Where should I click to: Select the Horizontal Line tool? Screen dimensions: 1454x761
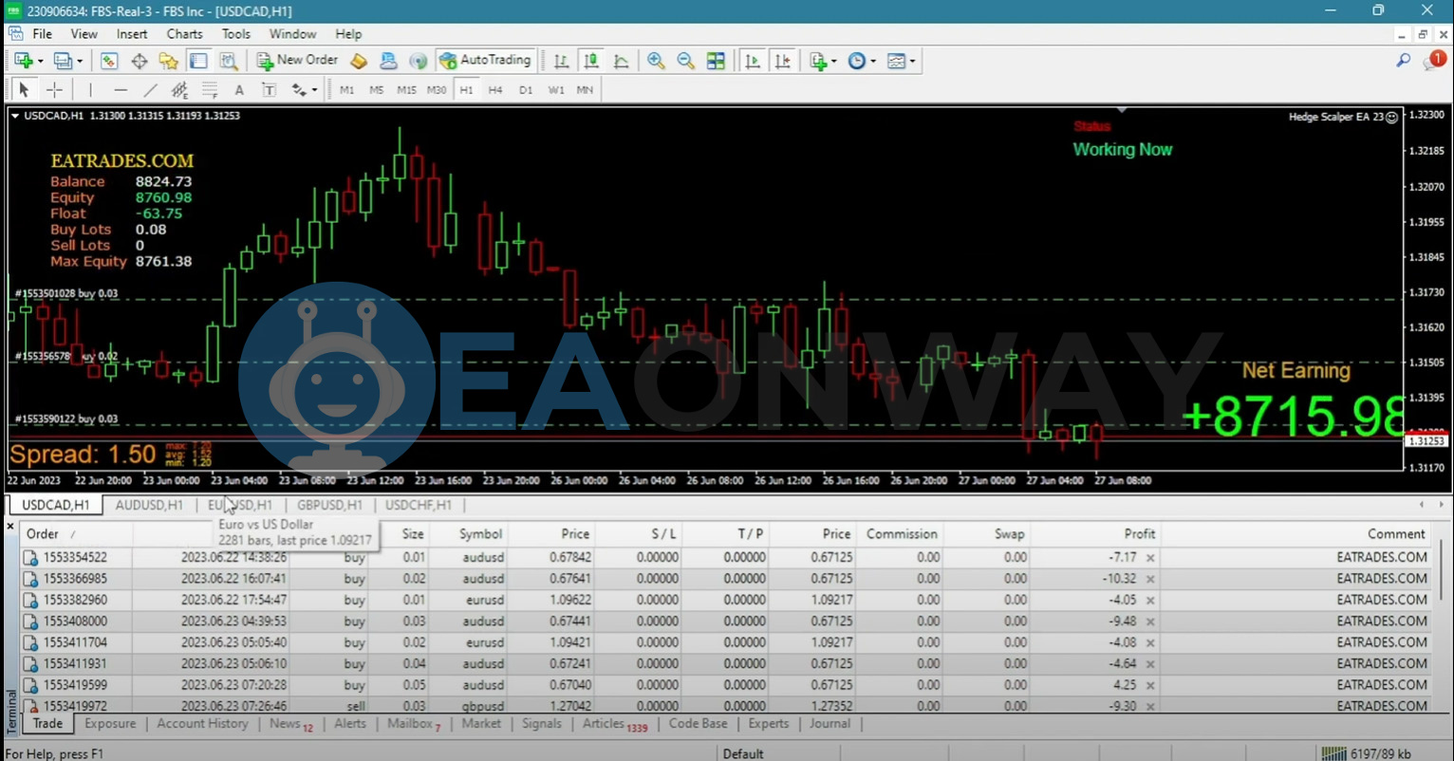(121, 89)
